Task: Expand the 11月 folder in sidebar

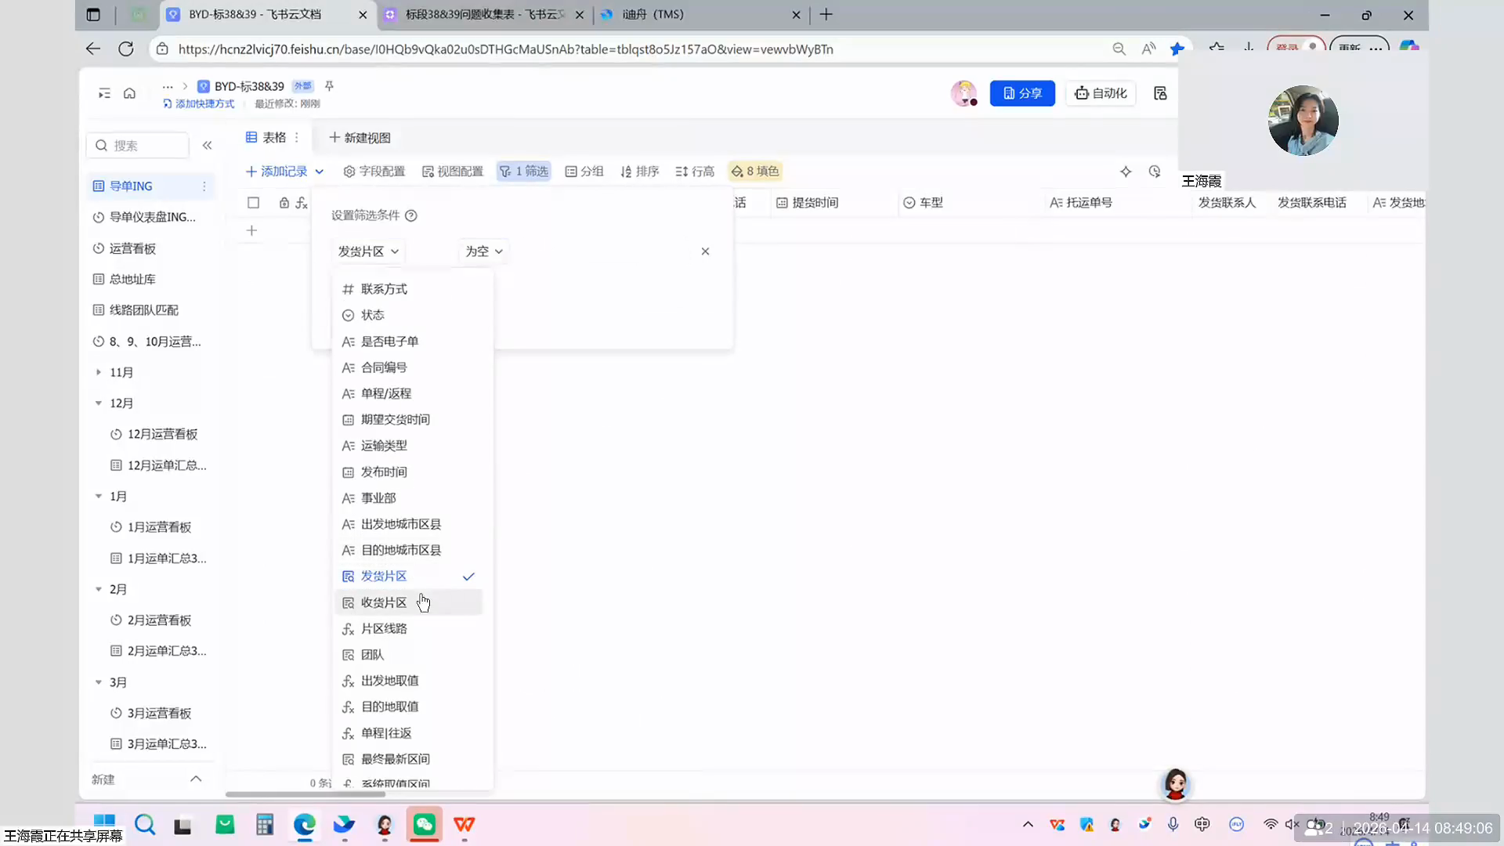Action: coord(99,372)
